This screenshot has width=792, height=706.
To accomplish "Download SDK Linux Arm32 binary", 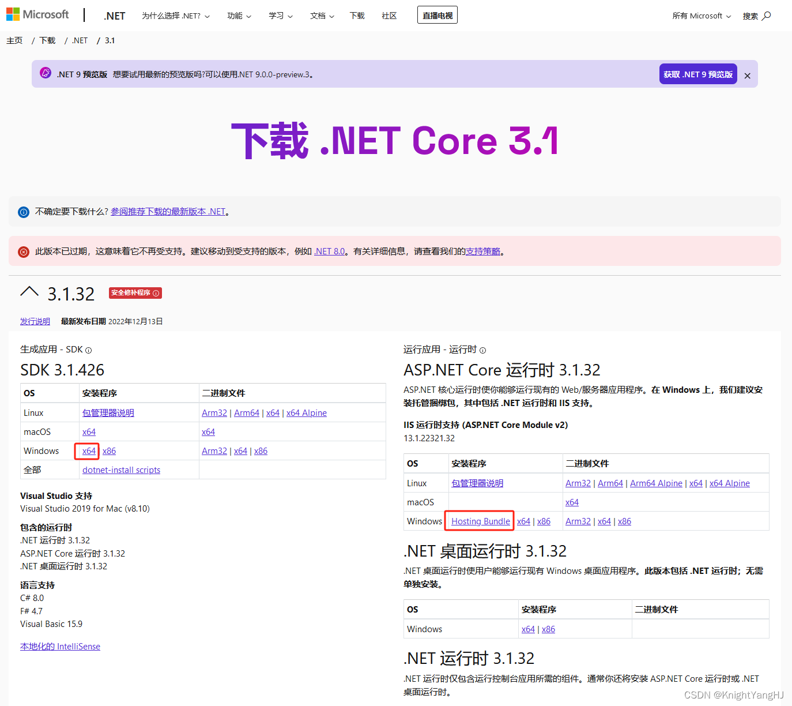I will [214, 413].
